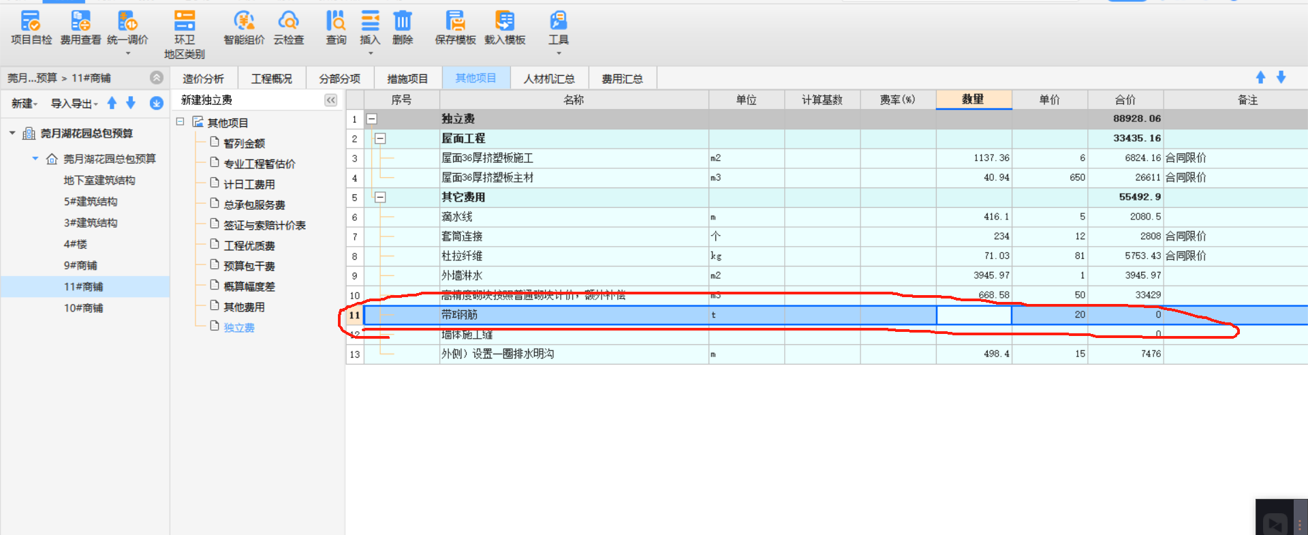Open 专业工程暂估价 in the tree
This screenshot has height=535, width=1308.
260,164
